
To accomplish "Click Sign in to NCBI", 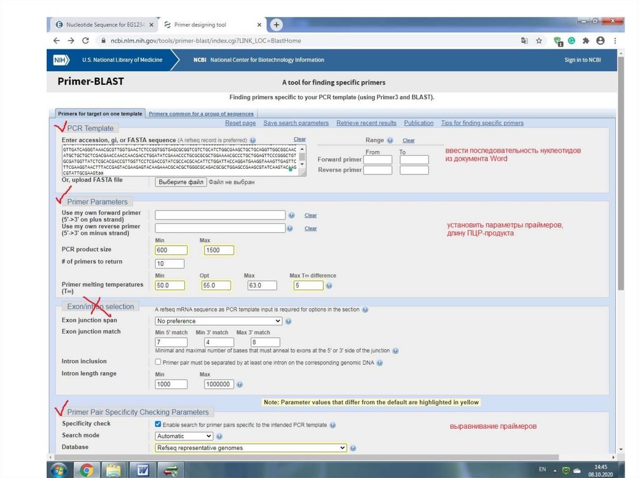I will point(582,60).
